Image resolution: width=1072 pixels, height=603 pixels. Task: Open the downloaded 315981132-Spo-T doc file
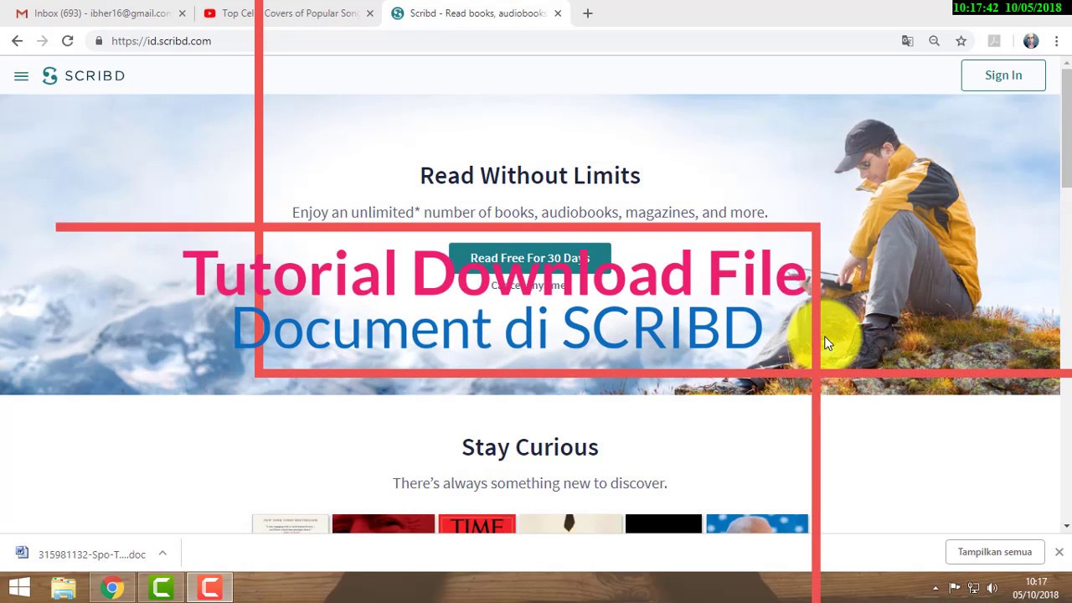pyautogui.click(x=81, y=554)
